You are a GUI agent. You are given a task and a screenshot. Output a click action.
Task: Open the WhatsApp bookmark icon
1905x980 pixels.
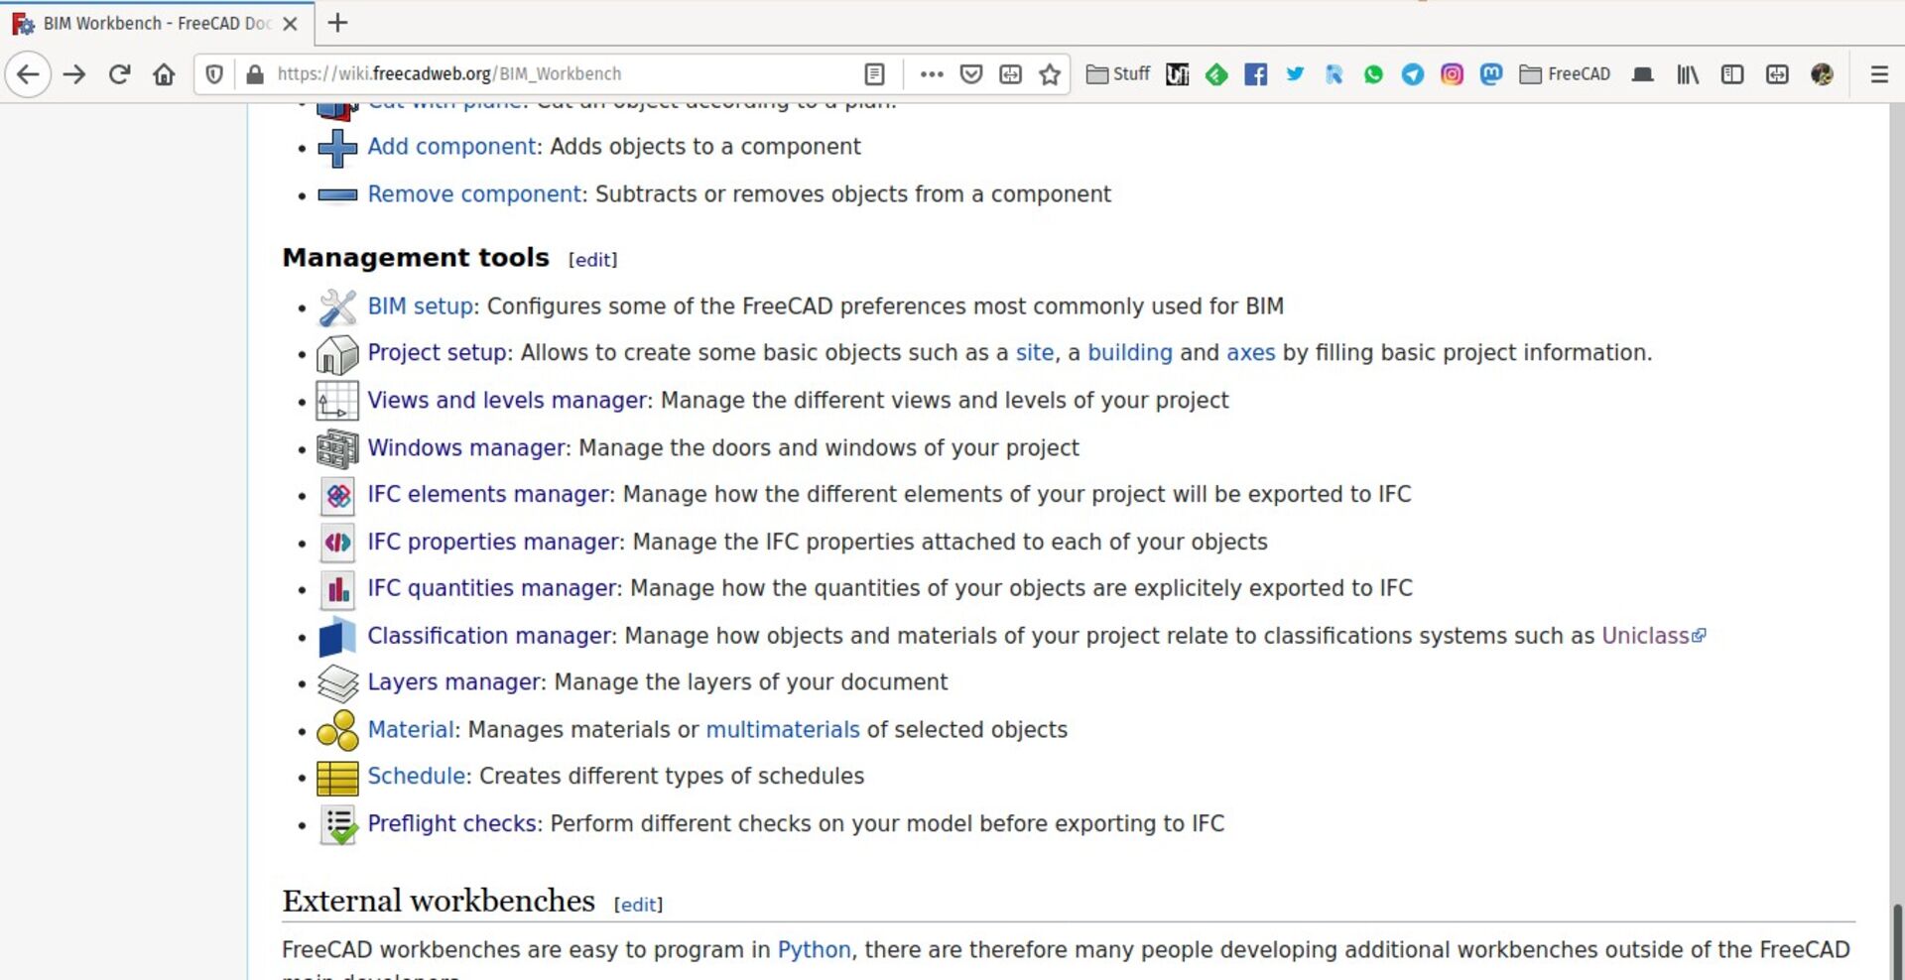[1373, 74]
